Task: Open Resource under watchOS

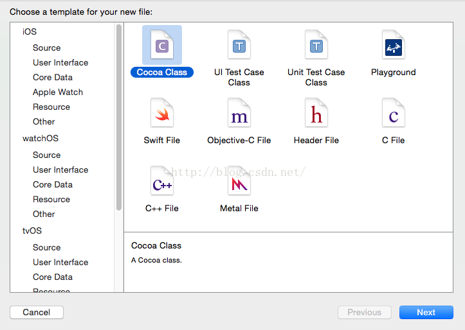Action: click(x=51, y=199)
